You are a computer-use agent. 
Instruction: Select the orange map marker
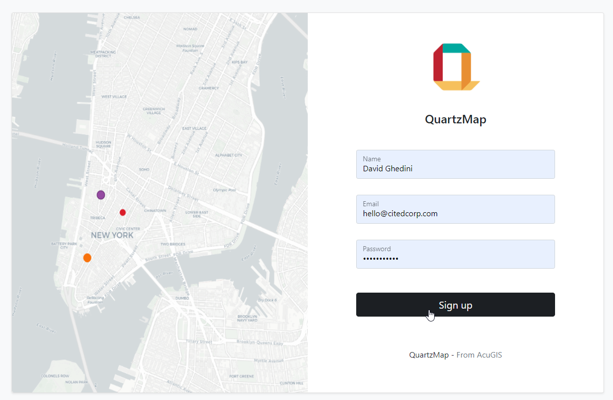point(87,258)
